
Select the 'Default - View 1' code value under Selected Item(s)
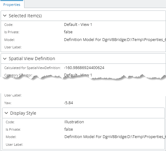click(78, 25)
